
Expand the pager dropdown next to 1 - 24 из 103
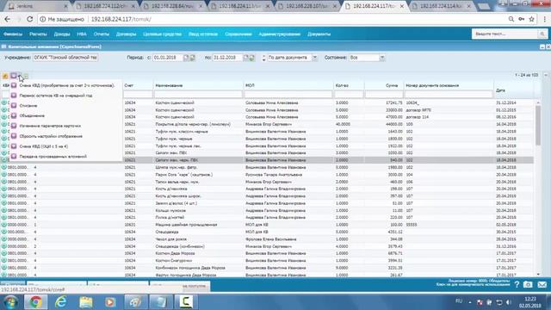pyautogui.click(x=545, y=75)
